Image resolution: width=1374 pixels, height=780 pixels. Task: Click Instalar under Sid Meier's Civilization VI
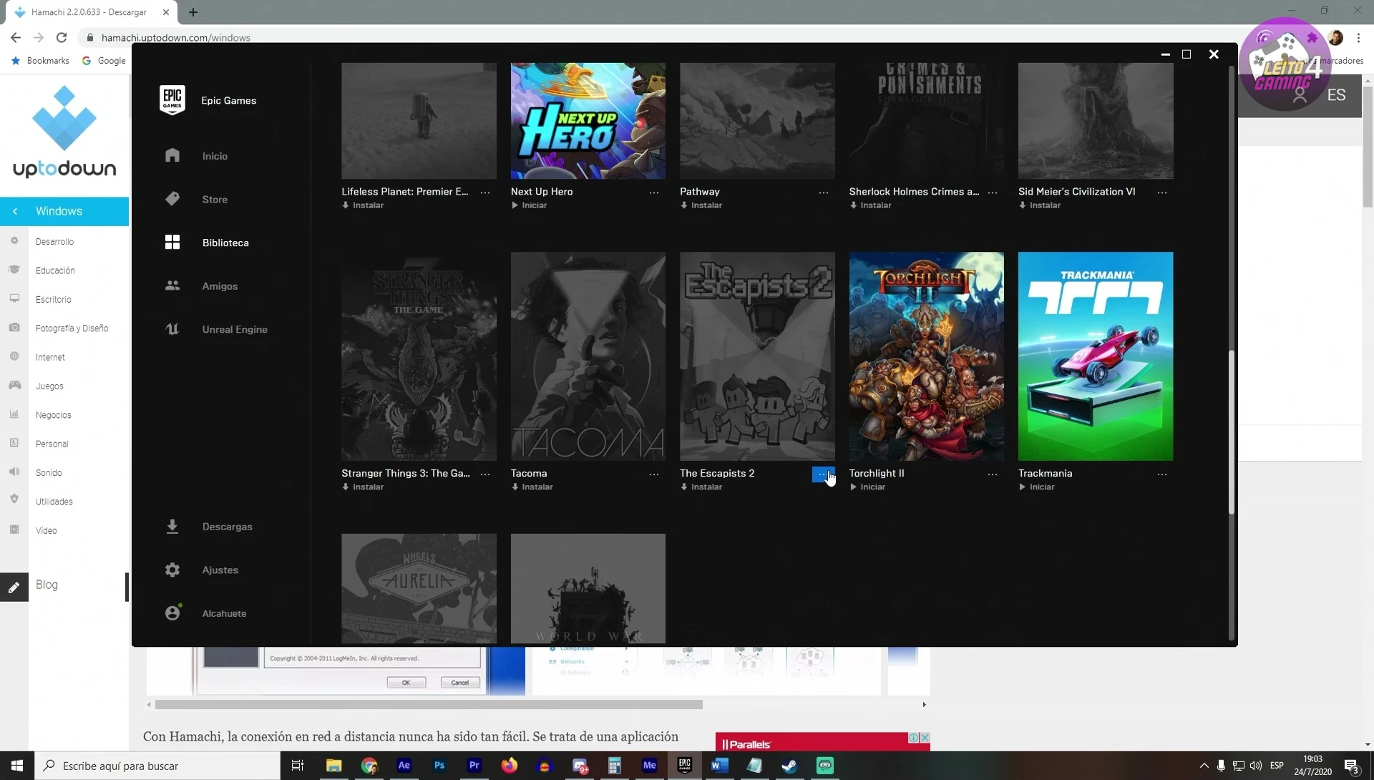[1039, 205]
